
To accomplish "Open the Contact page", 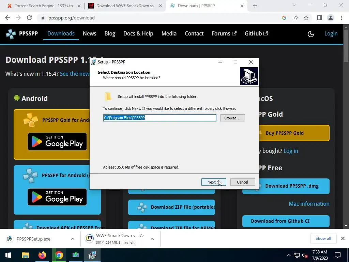I will tap(194, 34).
